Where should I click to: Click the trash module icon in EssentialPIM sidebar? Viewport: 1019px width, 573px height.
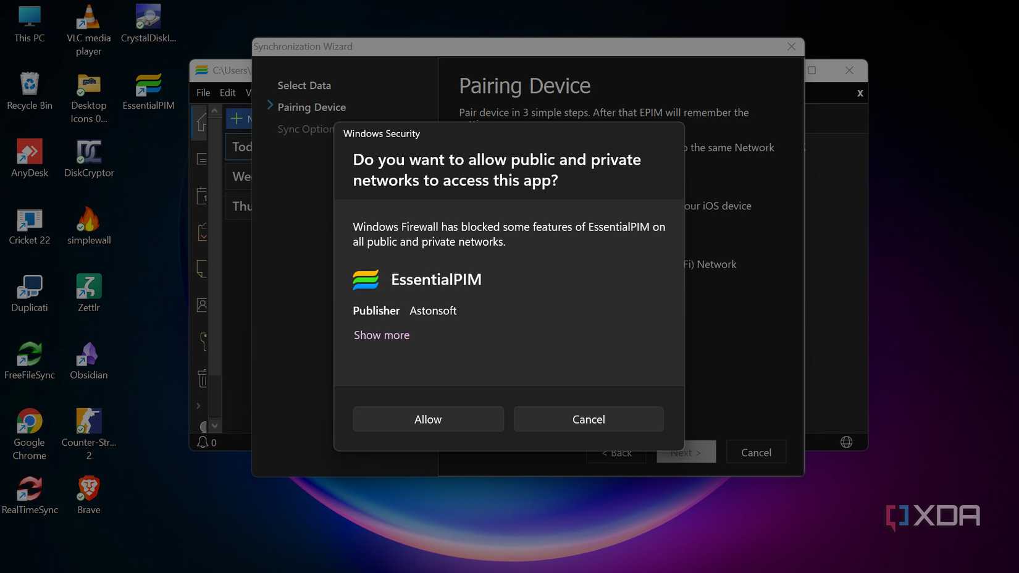pyautogui.click(x=202, y=378)
